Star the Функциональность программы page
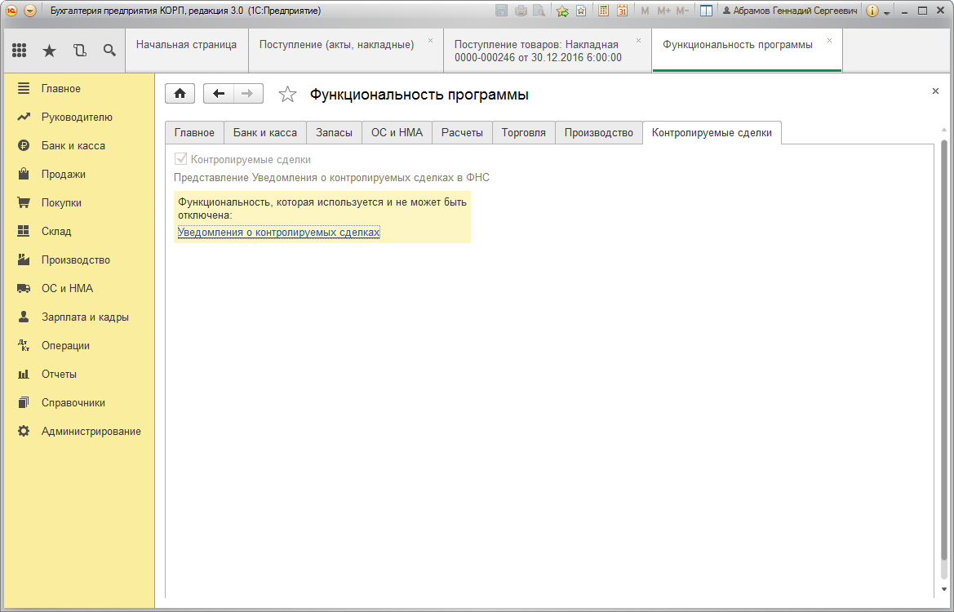The width and height of the screenshot is (954, 612). [x=287, y=95]
